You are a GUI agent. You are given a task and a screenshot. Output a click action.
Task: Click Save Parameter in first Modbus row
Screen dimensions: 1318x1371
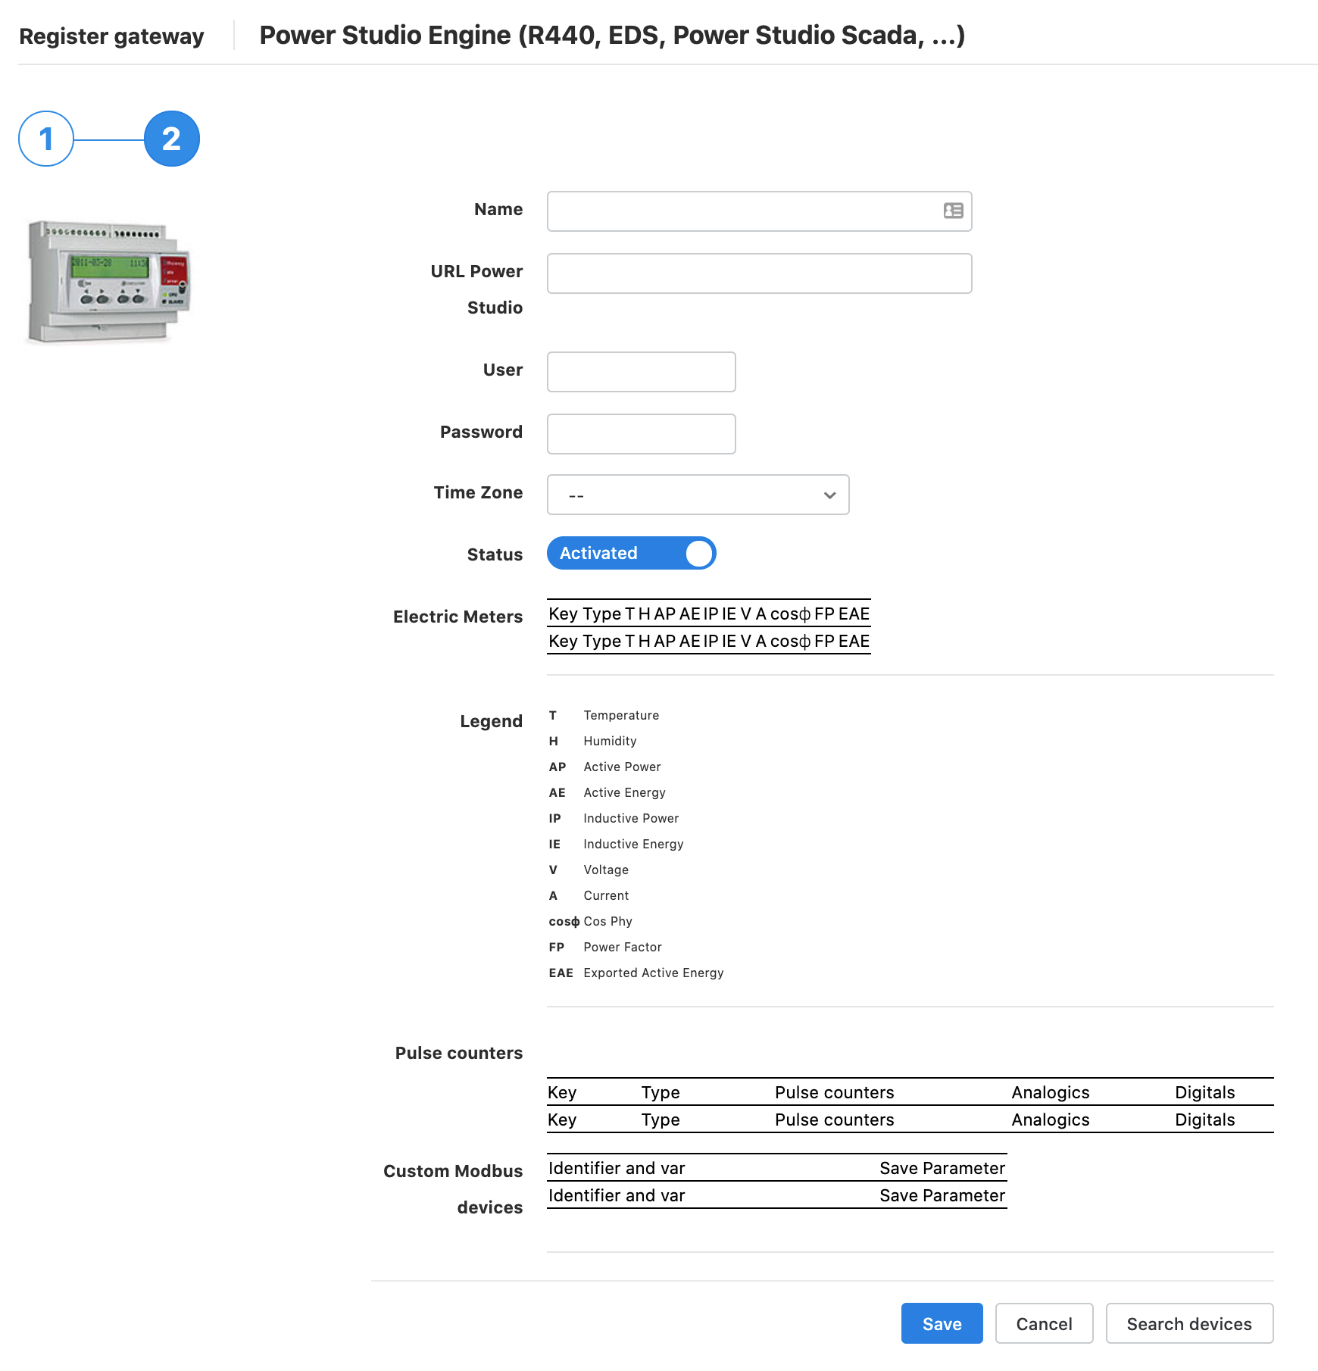tap(942, 1168)
